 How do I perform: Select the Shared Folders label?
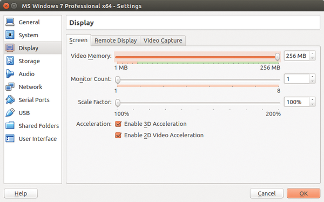click(x=39, y=126)
